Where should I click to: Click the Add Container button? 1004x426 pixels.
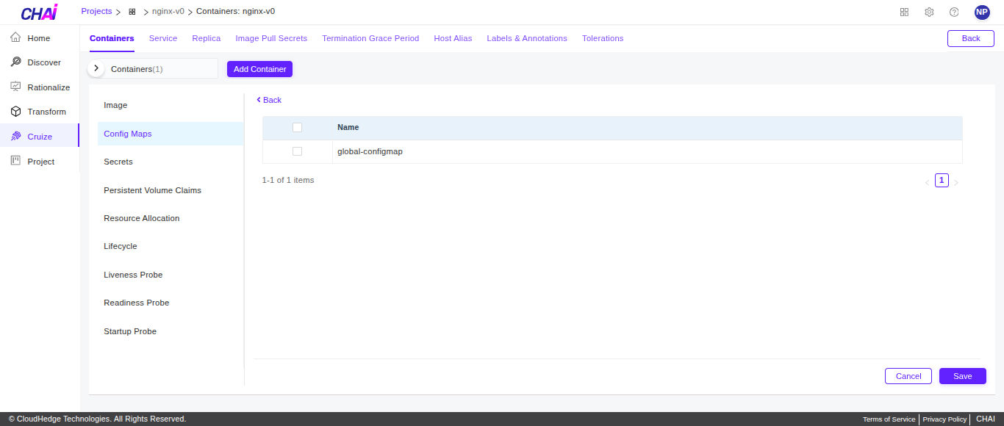click(259, 68)
